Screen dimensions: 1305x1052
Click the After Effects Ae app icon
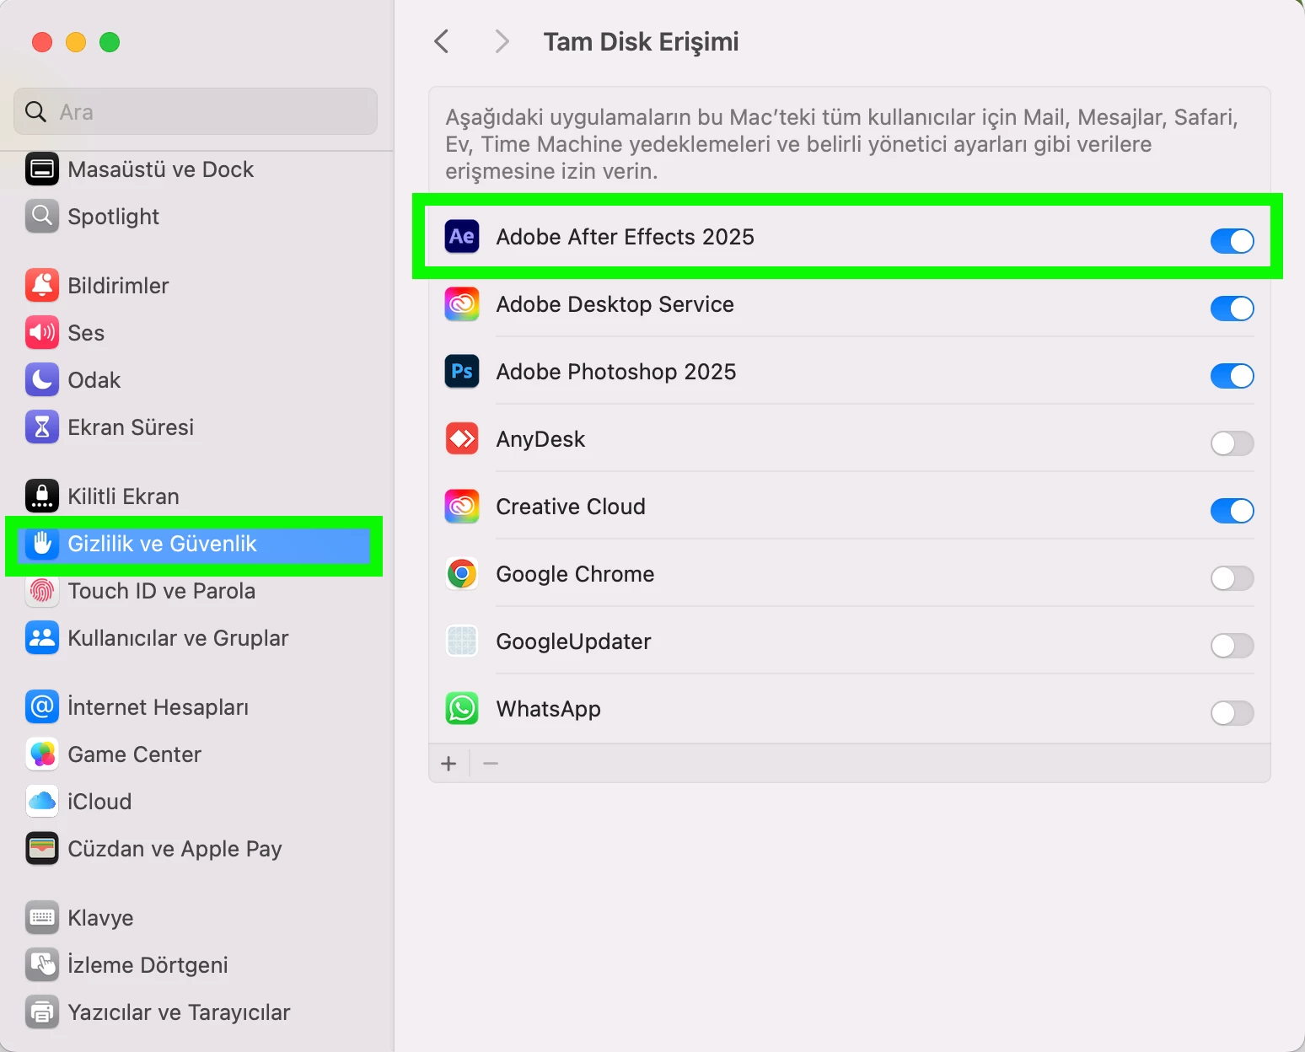[462, 237]
